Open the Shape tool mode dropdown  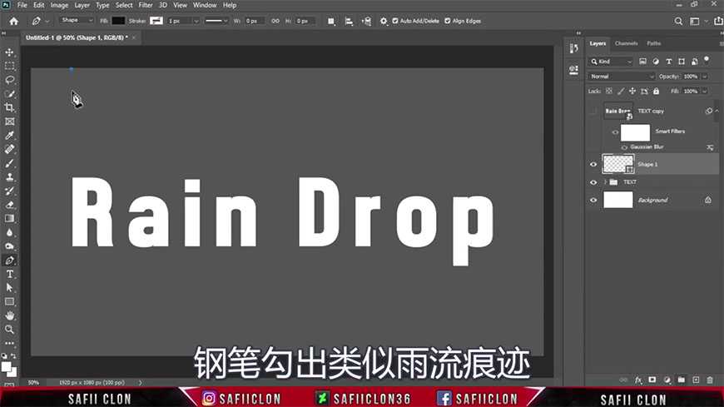77,20
